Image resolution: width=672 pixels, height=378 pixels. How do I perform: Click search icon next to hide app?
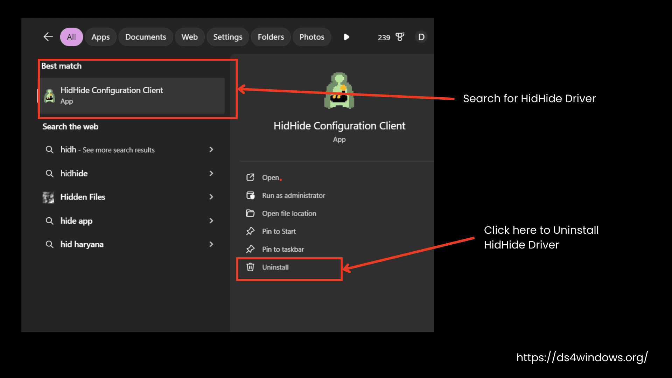tap(50, 221)
